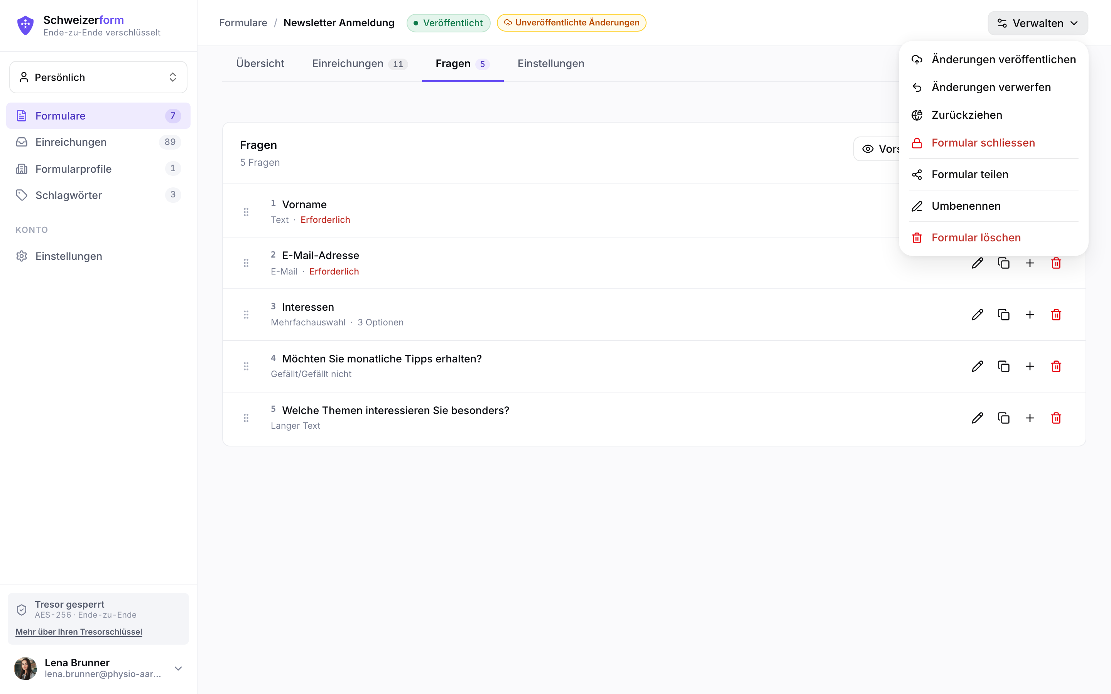The width and height of the screenshot is (1111, 694).
Task: Click the Veröffentlicht status badge
Action: (x=448, y=23)
